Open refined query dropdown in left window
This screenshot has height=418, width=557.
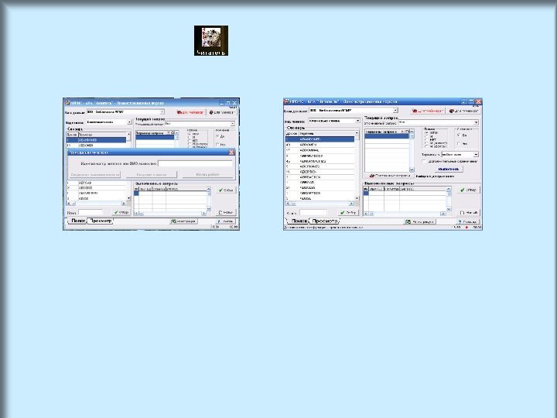point(233,124)
